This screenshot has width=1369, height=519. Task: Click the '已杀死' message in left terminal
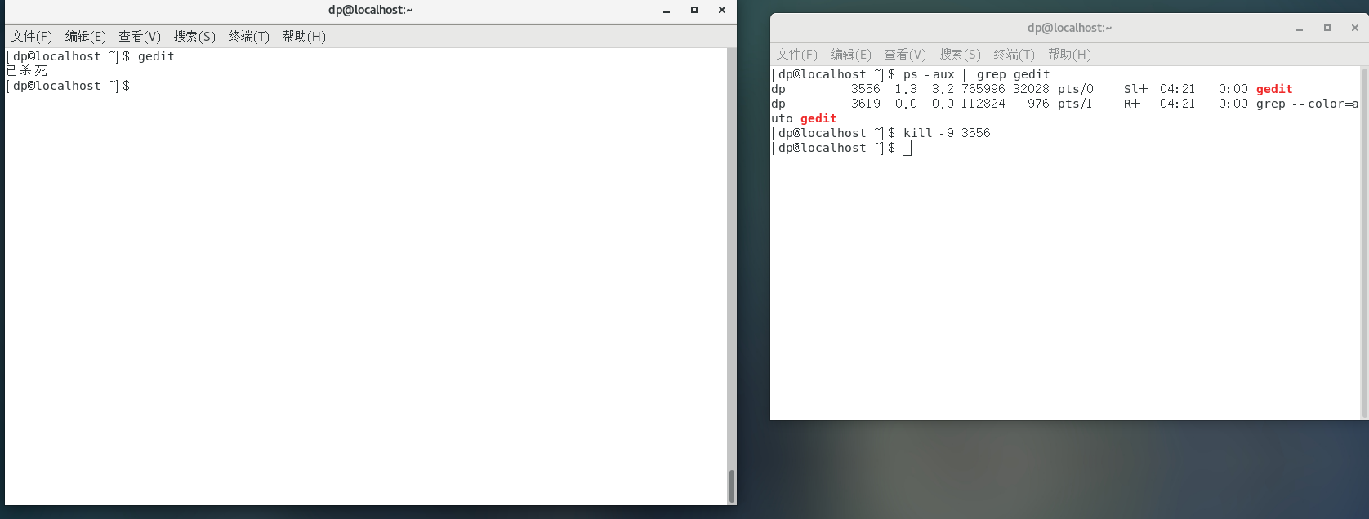coord(26,71)
